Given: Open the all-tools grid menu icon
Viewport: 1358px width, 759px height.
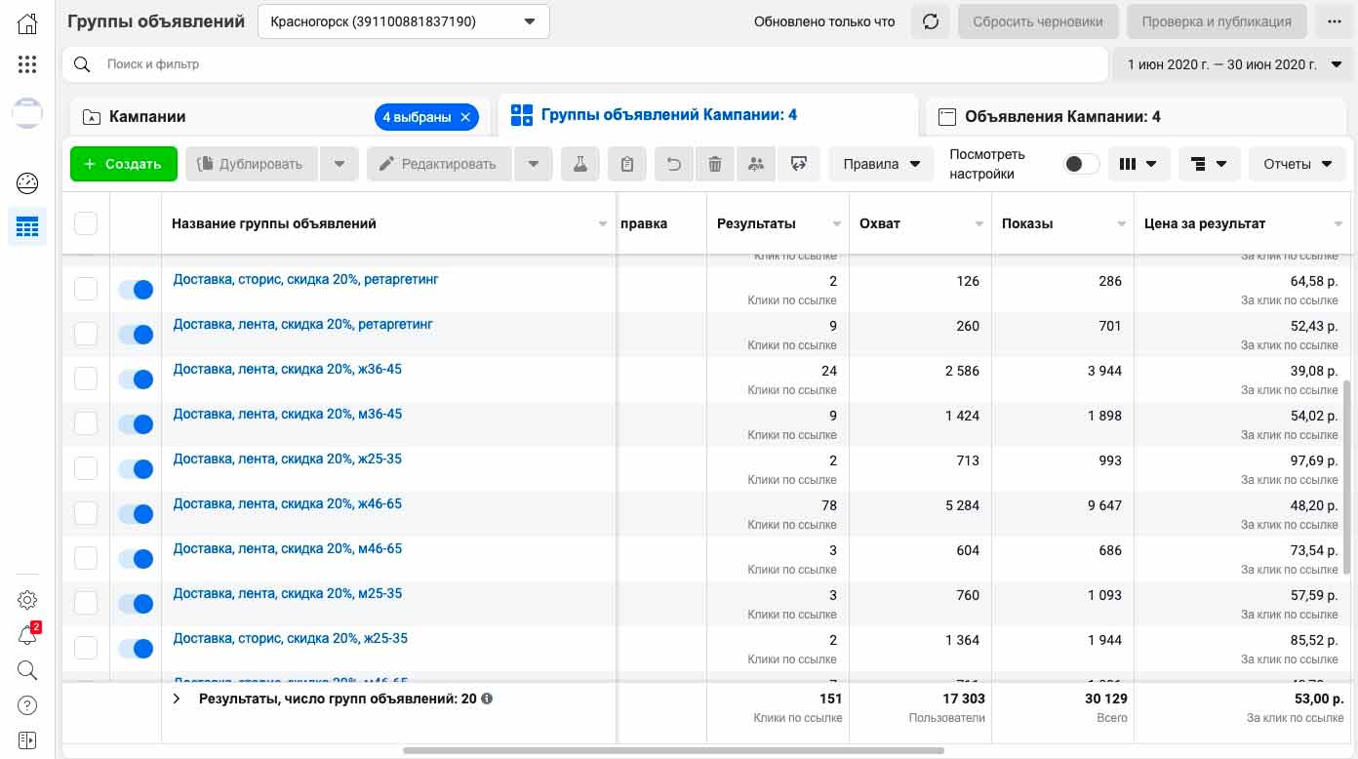Looking at the screenshot, I should pyautogui.click(x=27, y=65).
